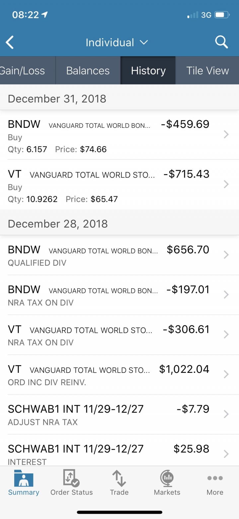Open the Order Status icon
Image resolution: width=239 pixels, height=519 pixels.
[71, 478]
